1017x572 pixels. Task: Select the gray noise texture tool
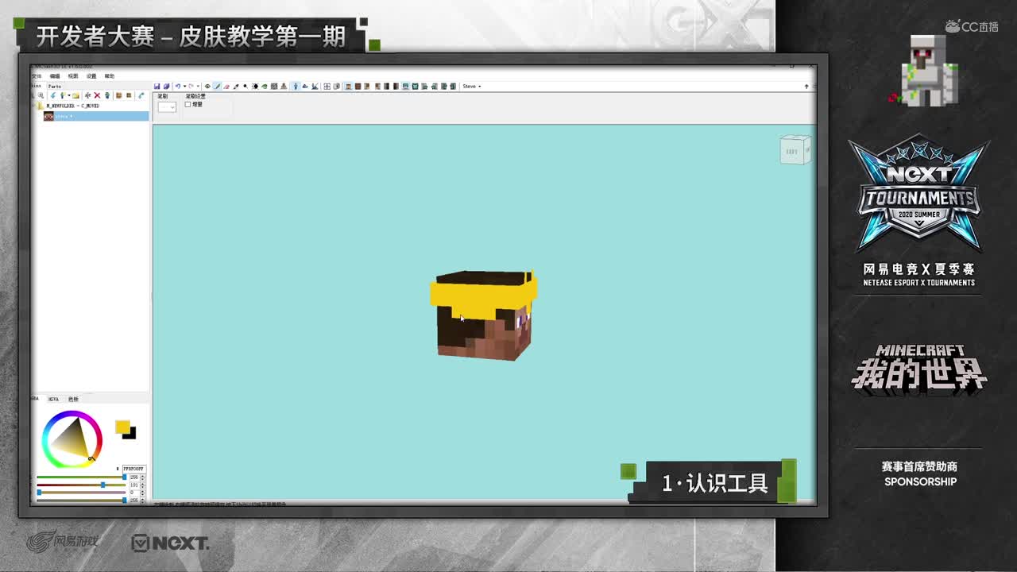[274, 87]
